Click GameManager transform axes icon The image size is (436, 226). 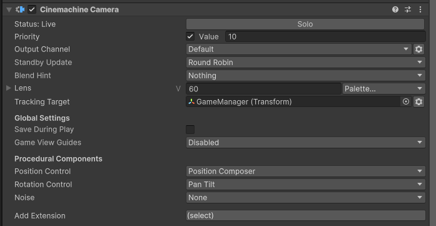[191, 102]
